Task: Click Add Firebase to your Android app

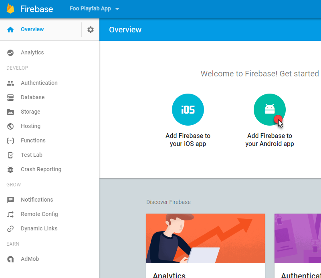Action: tap(270, 140)
